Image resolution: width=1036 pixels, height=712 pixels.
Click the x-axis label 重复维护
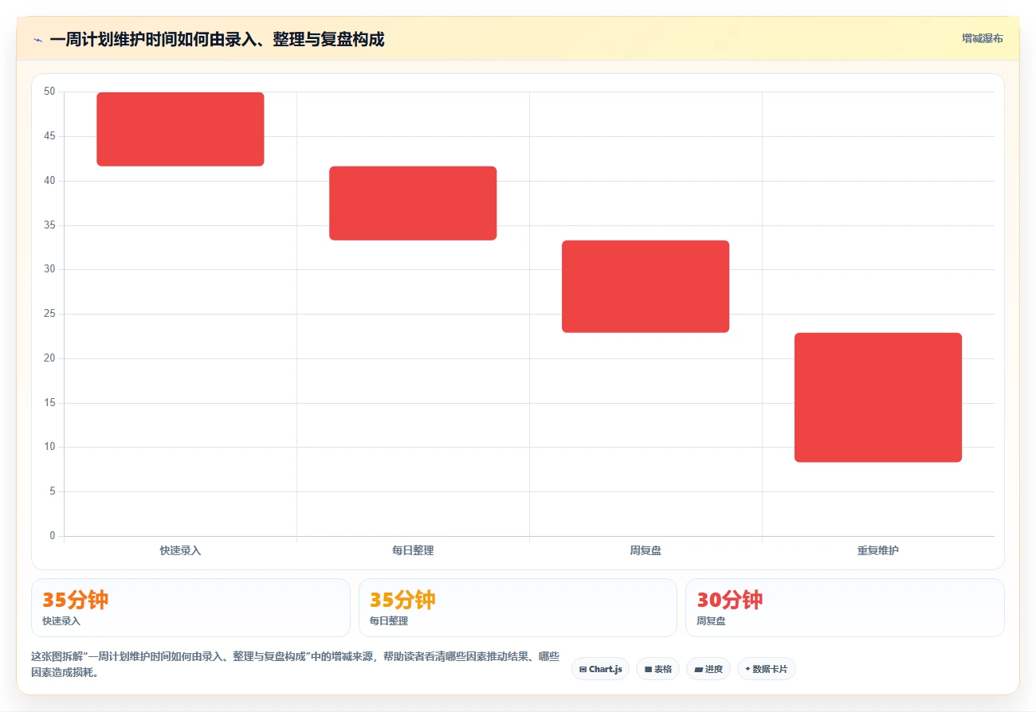pyautogui.click(x=878, y=550)
